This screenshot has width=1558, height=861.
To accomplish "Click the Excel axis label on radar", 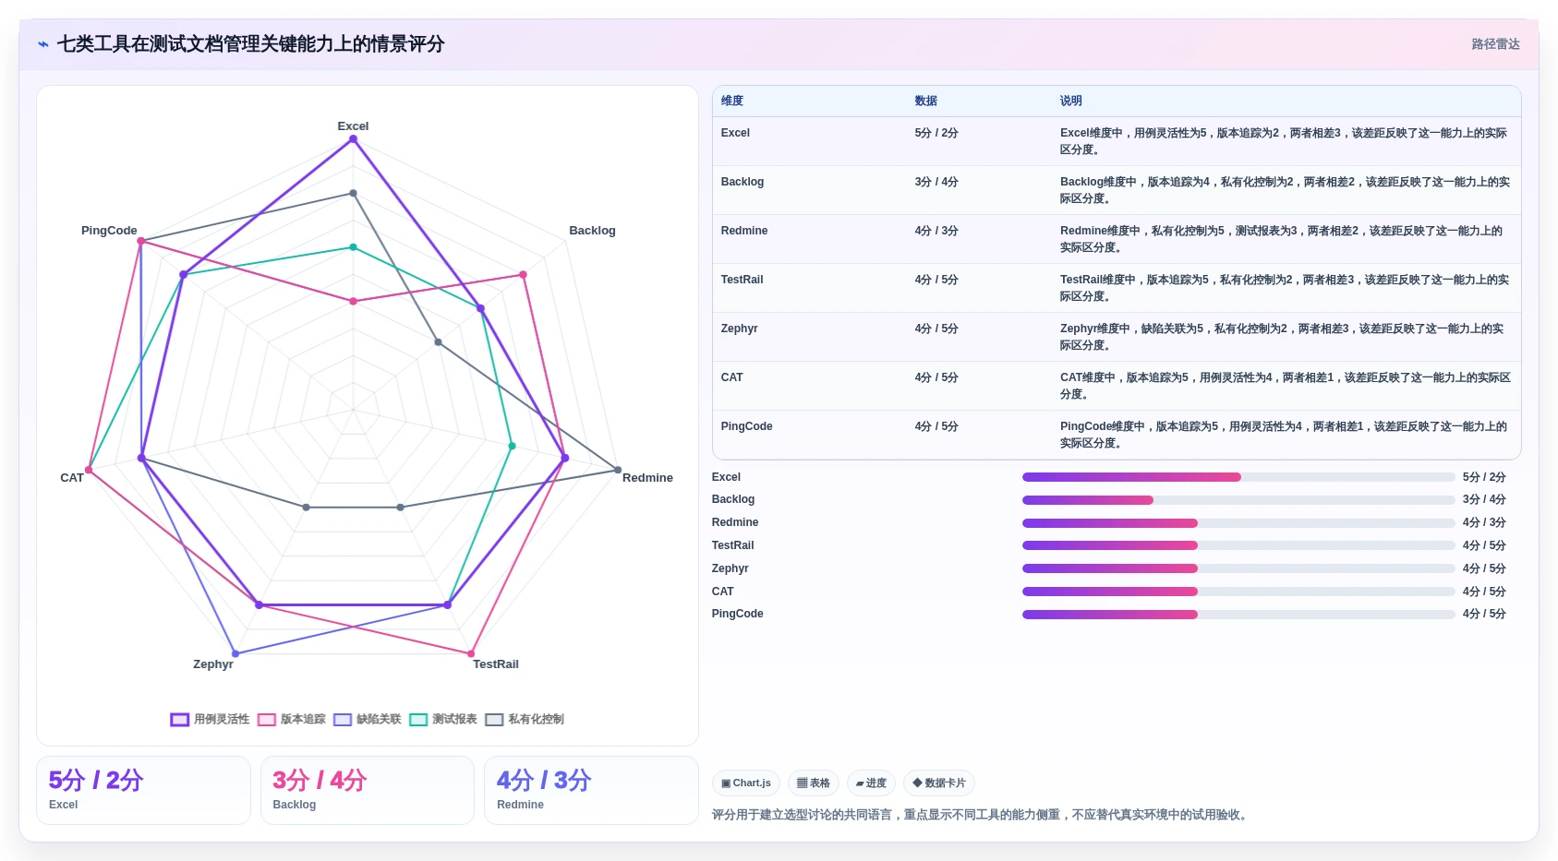I will tap(353, 126).
